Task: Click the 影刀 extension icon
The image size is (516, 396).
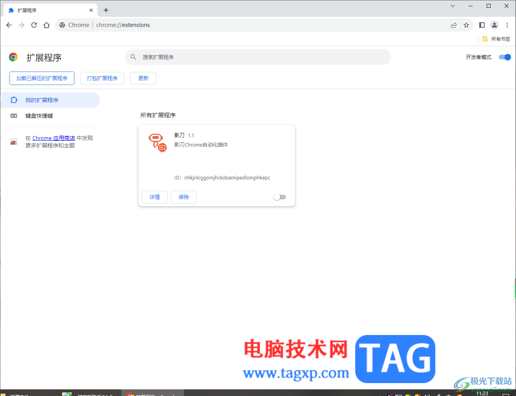Action: pyautogui.click(x=158, y=142)
